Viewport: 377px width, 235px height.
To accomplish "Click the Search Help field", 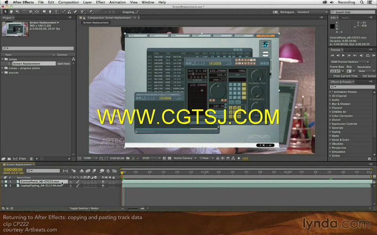I will (x=352, y=12).
